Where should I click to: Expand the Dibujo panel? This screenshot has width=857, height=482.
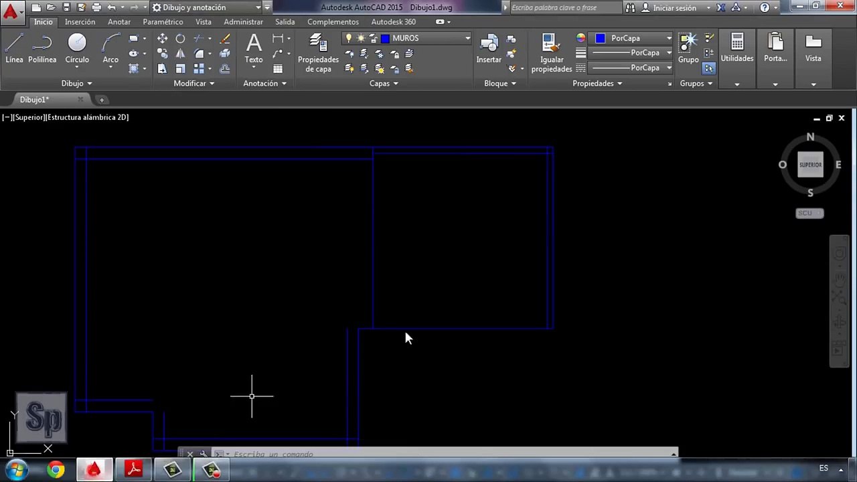76,84
